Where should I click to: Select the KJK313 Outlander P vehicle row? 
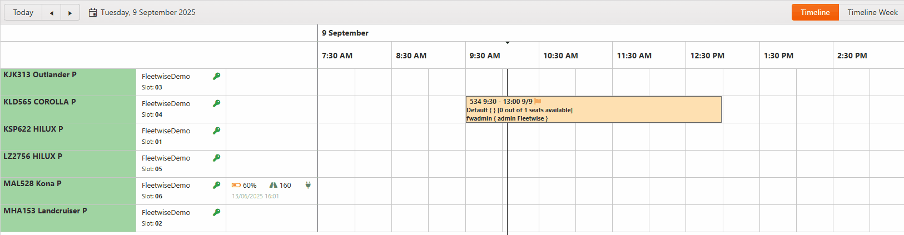[68, 82]
